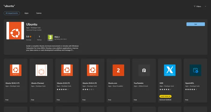Click the Ubuntu (Preview) title
The width and height of the screenshot is (211, 112).
[x=37, y=83]
